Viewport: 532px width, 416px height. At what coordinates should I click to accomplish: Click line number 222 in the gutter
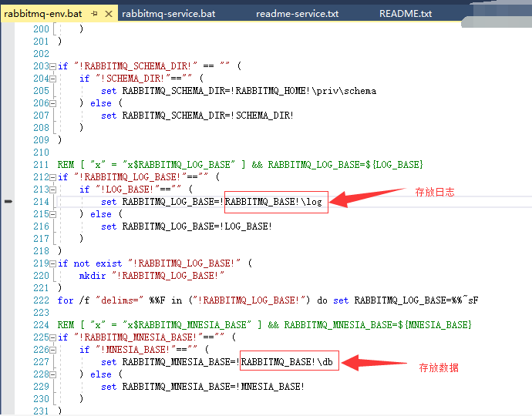pyautogui.click(x=41, y=300)
